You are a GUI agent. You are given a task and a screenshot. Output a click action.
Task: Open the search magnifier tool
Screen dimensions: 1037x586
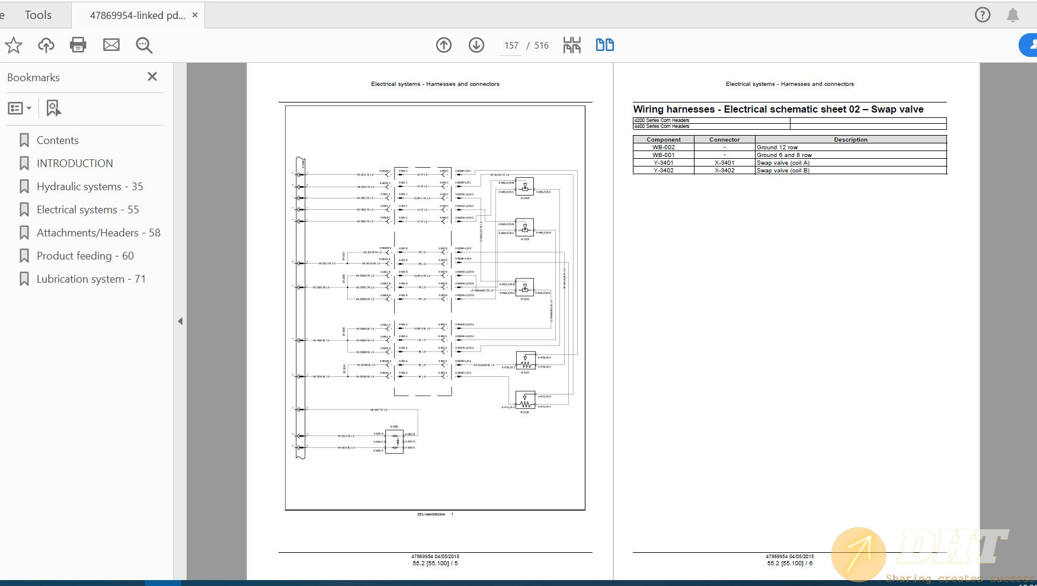tap(144, 45)
